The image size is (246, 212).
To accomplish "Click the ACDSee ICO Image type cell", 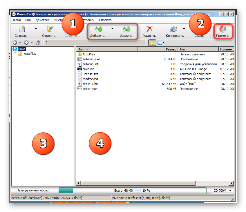I will (193, 69).
